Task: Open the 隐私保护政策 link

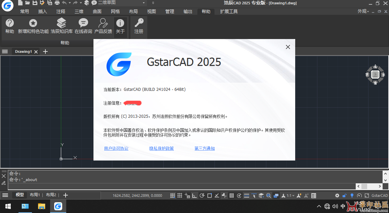Action: pyautogui.click(x=161, y=148)
